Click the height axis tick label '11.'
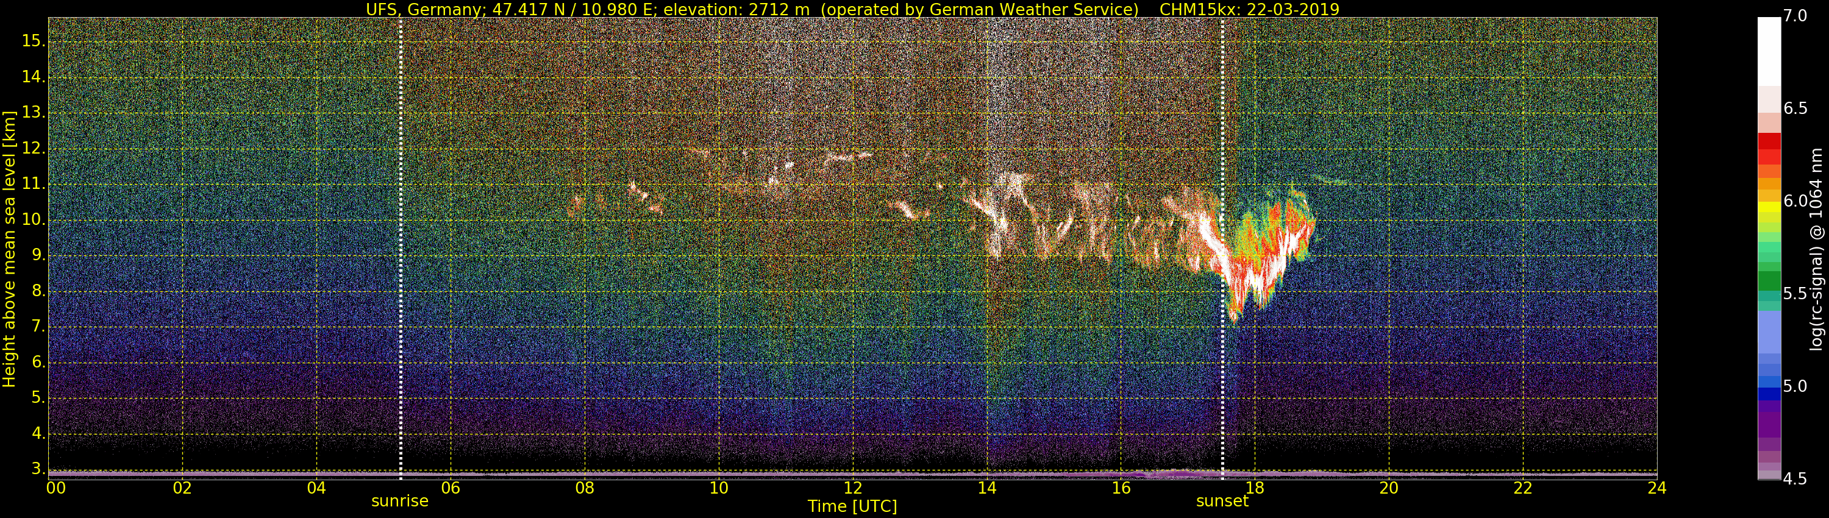The height and width of the screenshot is (518, 1829). point(34,185)
